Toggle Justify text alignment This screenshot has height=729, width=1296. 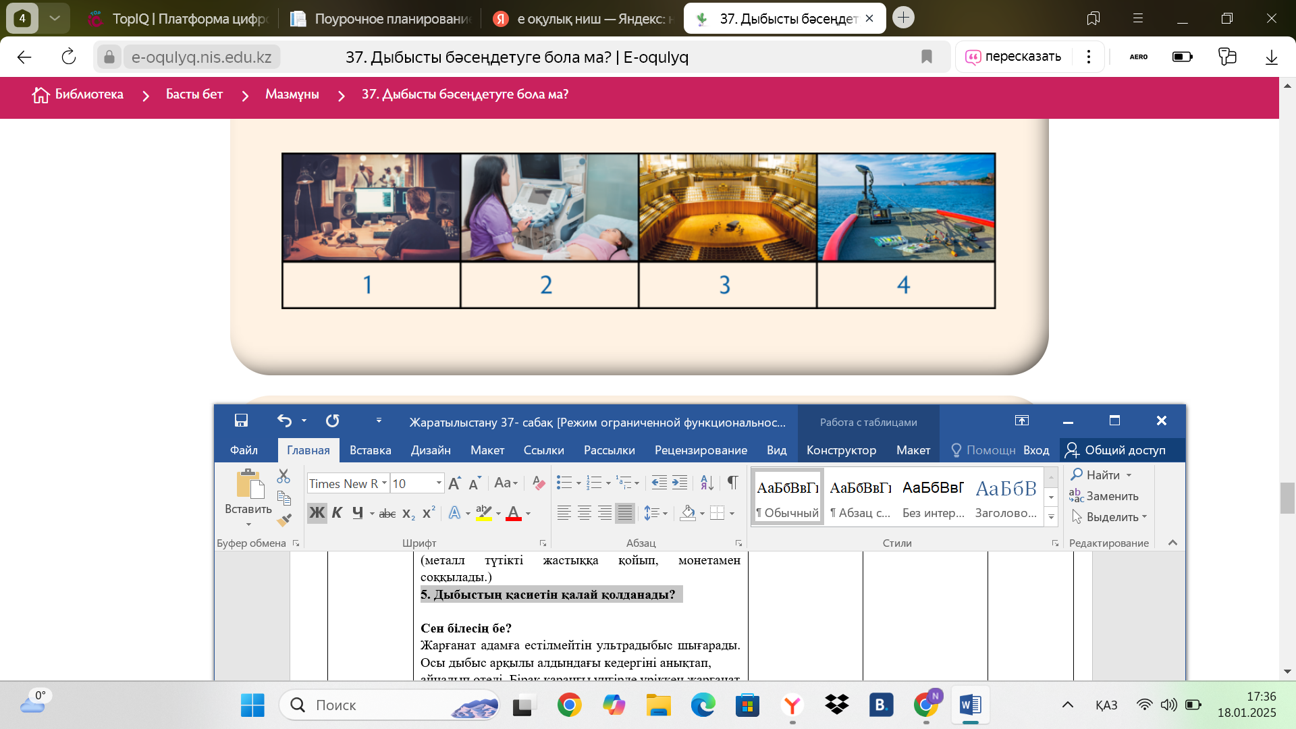pyautogui.click(x=625, y=513)
